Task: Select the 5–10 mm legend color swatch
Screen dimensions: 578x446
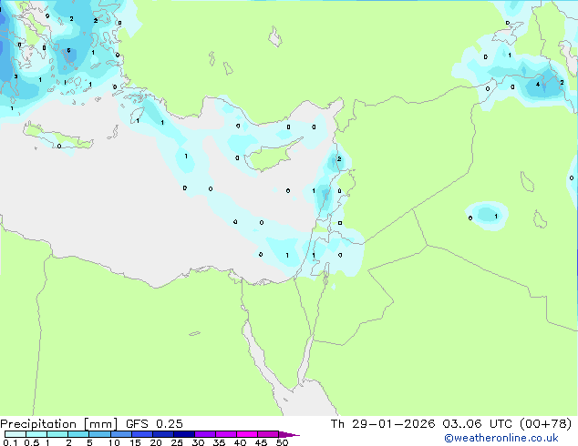Action: [99, 434]
